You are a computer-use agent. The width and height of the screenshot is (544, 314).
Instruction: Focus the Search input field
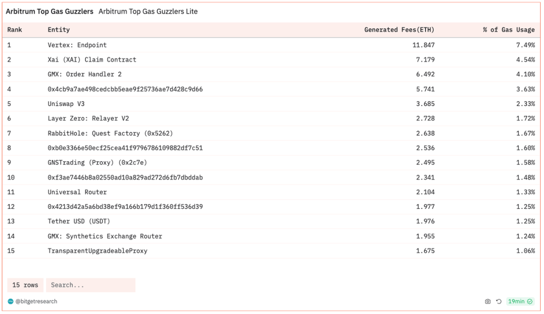[90, 285]
